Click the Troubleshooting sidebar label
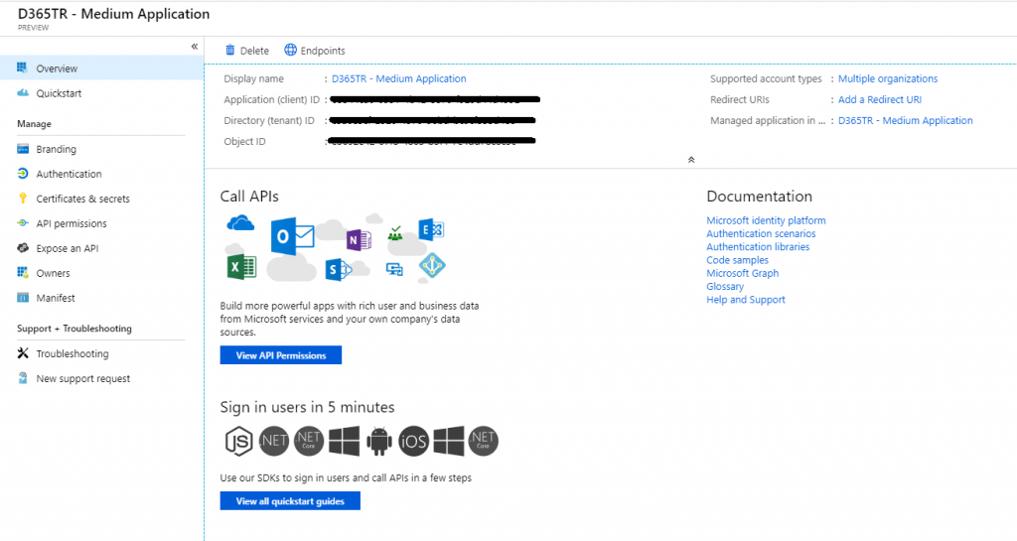1017x541 pixels. coord(73,353)
